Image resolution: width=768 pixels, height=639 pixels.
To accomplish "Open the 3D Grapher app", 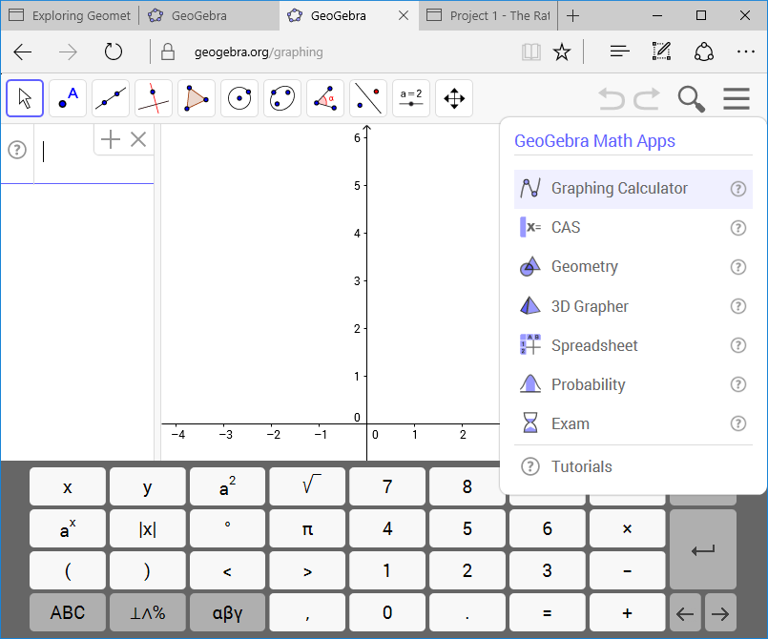I will pos(633,306).
